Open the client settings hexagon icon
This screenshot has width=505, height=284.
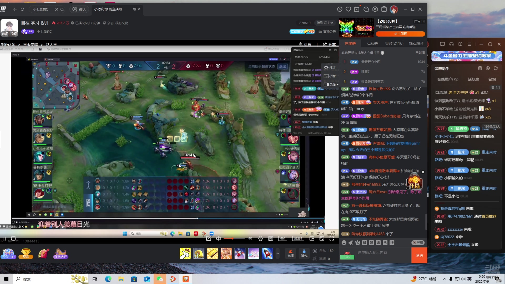coord(375,9)
